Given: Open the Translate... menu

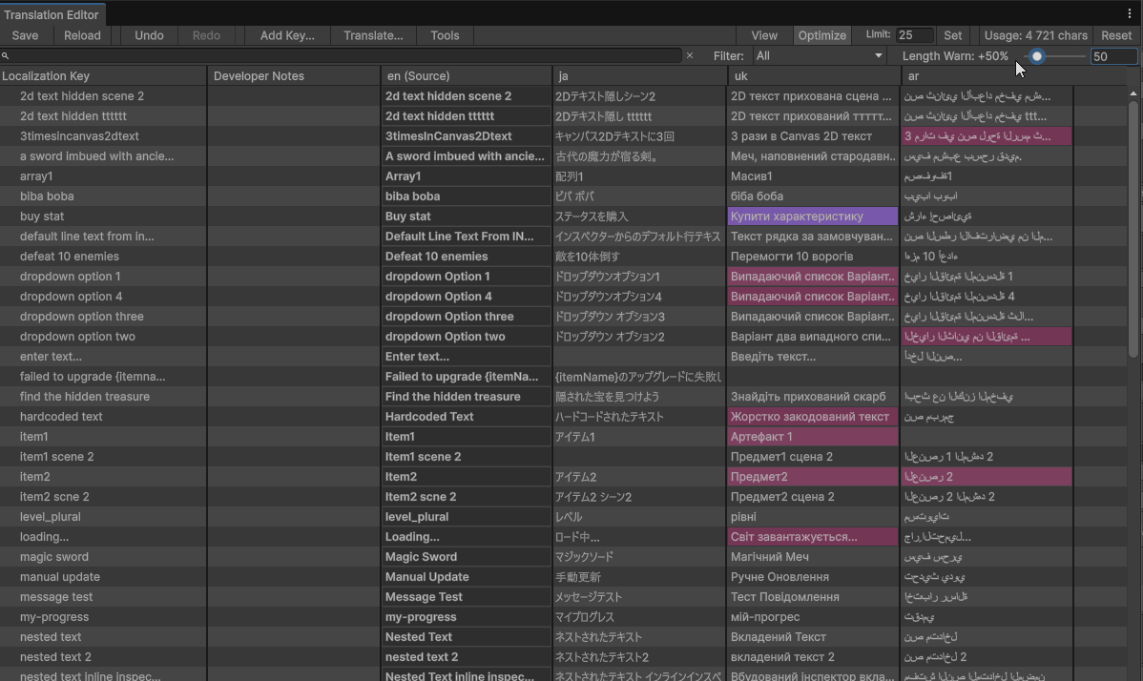Looking at the screenshot, I should click(x=373, y=35).
